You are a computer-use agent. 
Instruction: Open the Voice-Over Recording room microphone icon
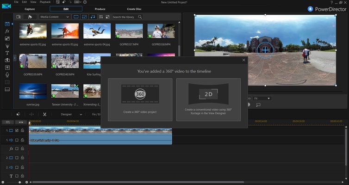pyautogui.click(x=7, y=74)
